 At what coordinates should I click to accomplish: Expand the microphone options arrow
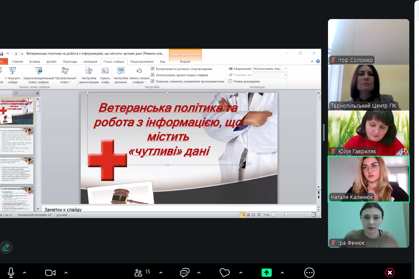pyautogui.click(x=24, y=273)
